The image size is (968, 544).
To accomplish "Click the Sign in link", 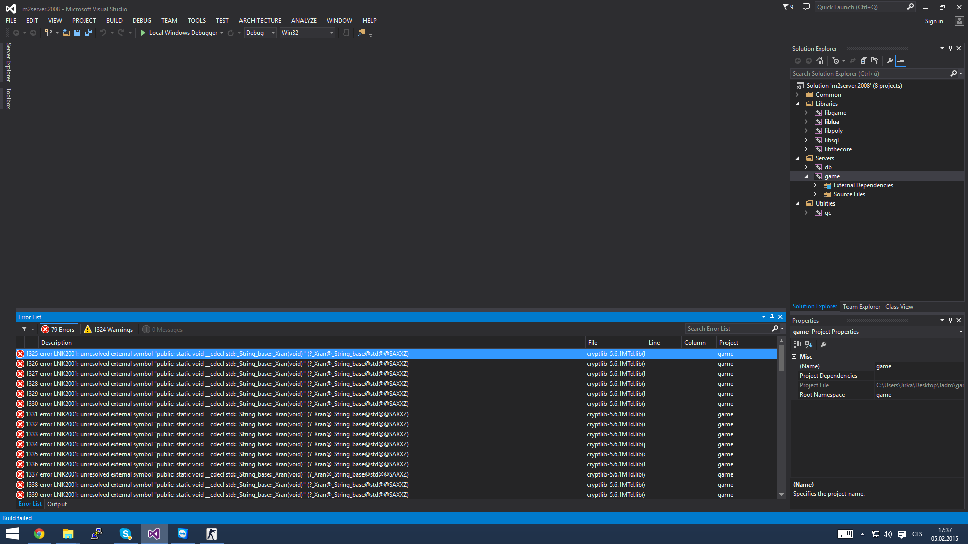I will point(934,21).
